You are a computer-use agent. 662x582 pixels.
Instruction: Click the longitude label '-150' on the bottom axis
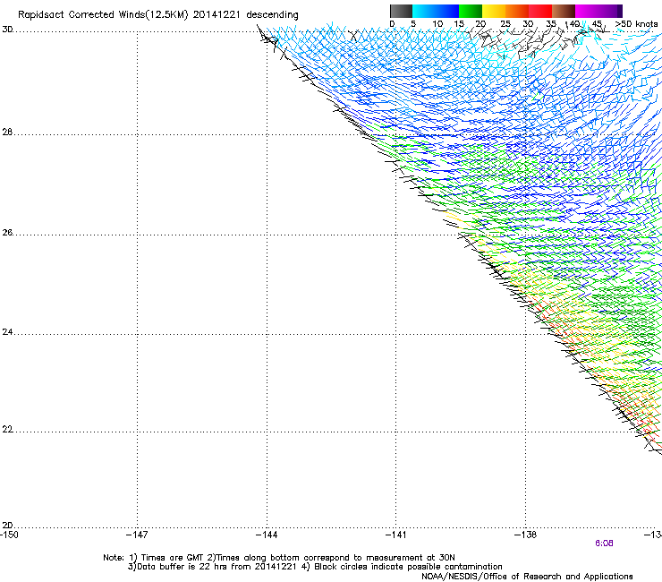pyautogui.click(x=9, y=535)
